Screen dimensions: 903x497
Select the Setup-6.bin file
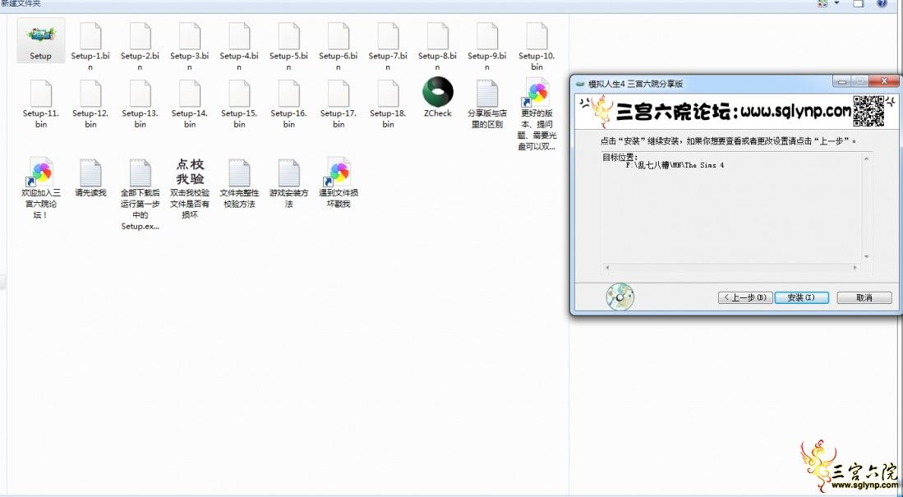coord(338,46)
